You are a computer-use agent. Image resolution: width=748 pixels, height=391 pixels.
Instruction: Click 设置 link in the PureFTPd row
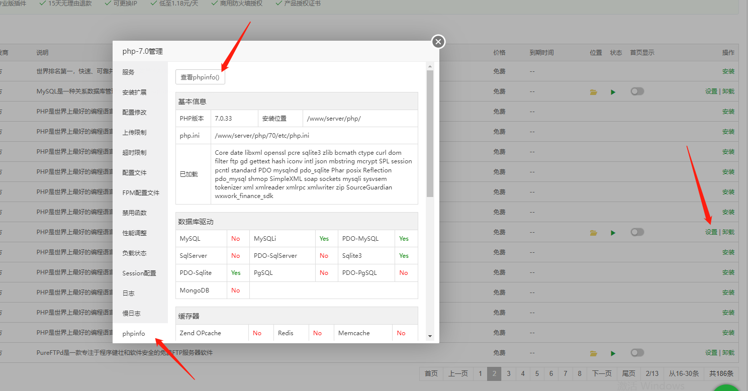tap(711, 353)
